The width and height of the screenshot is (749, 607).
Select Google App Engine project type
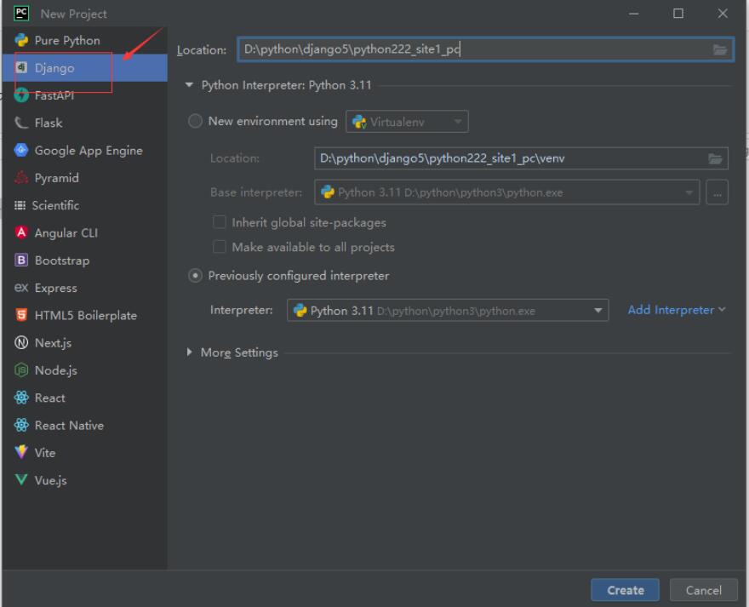click(x=88, y=151)
